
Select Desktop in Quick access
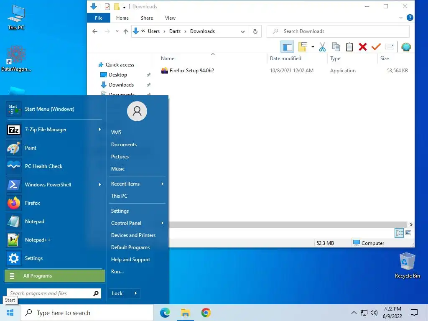[118, 75]
